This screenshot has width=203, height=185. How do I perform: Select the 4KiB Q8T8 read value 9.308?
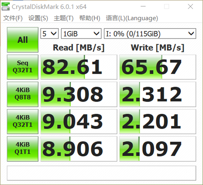(x=79, y=94)
